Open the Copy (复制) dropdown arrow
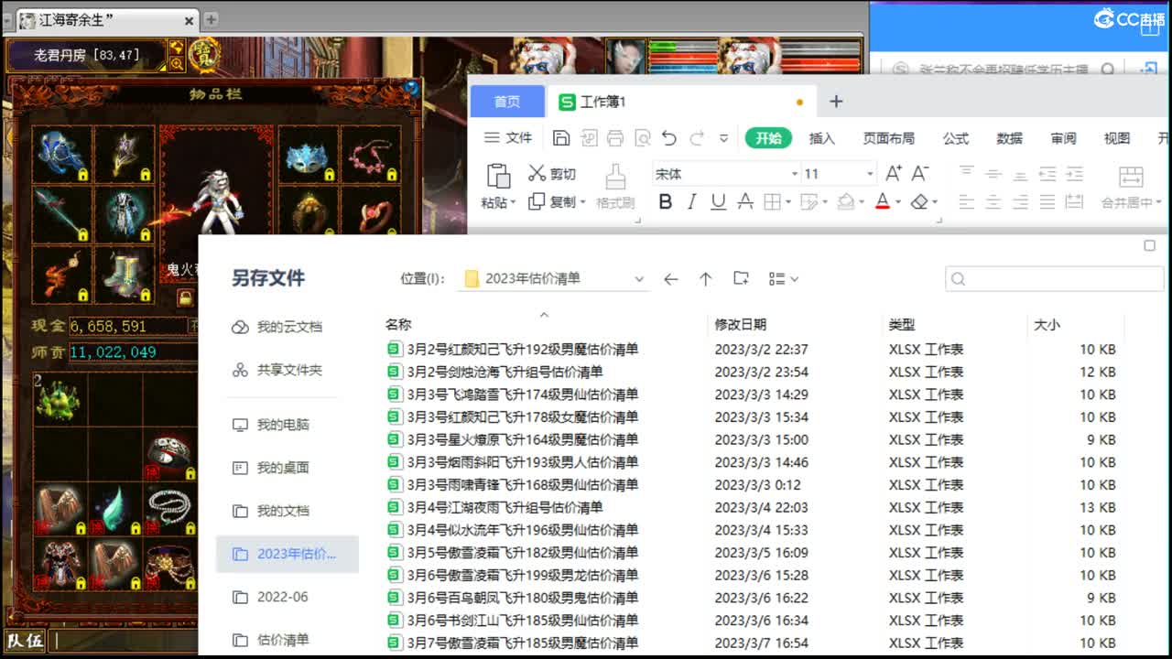The image size is (1172, 659). point(581,203)
